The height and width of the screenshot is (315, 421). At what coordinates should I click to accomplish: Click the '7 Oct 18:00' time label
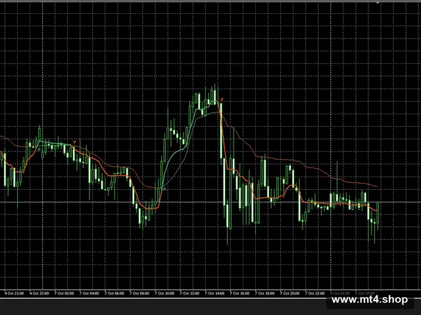click(x=264, y=293)
